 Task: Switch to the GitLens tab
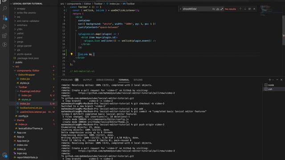pos(138,80)
